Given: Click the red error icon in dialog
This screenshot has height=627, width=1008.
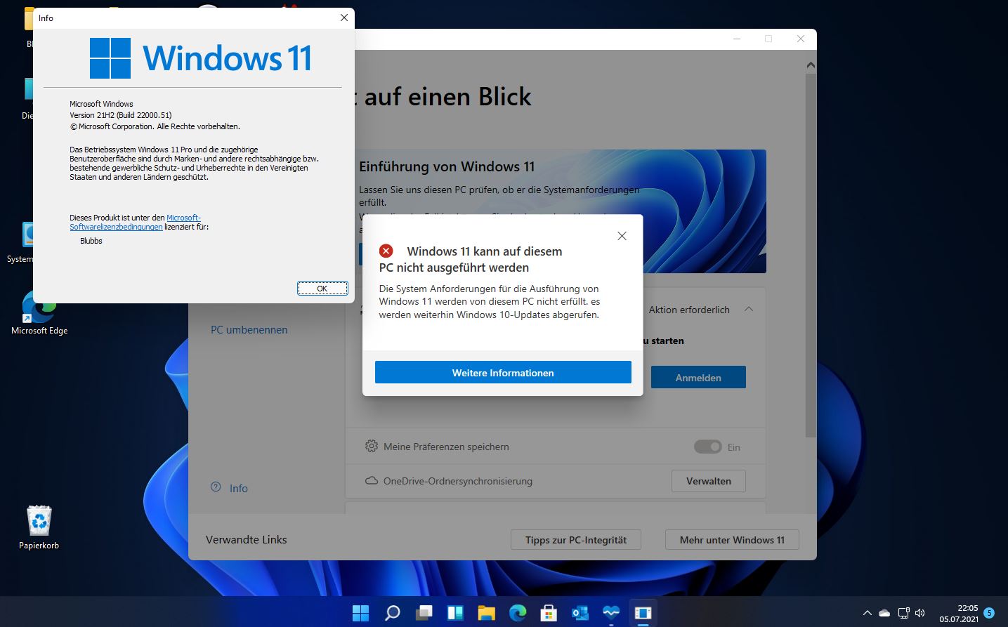Looking at the screenshot, I should [386, 251].
